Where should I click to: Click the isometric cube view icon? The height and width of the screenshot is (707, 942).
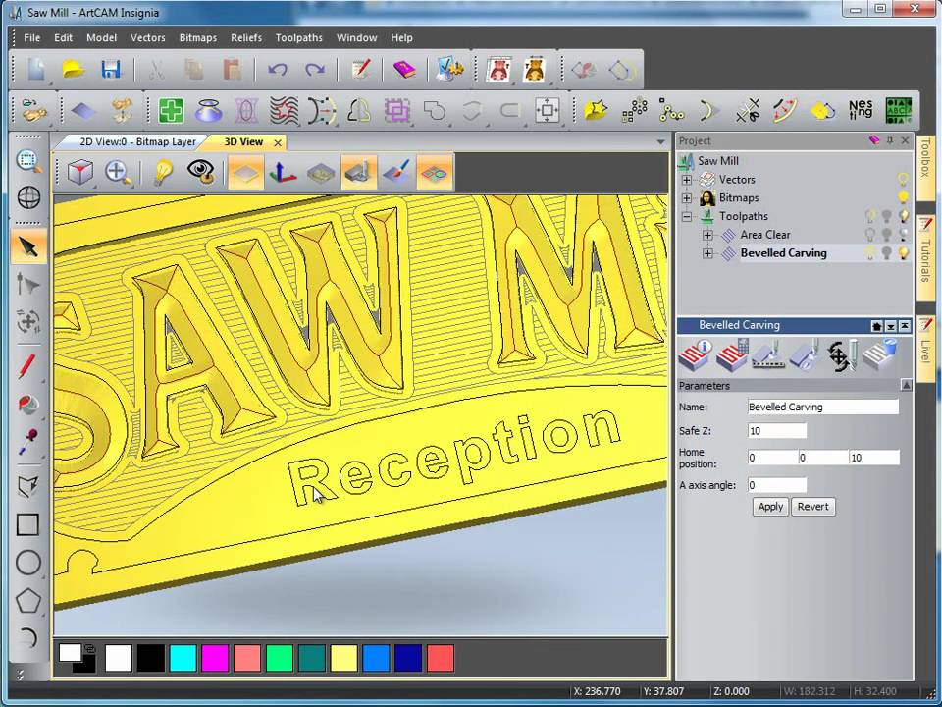[x=80, y=172]
